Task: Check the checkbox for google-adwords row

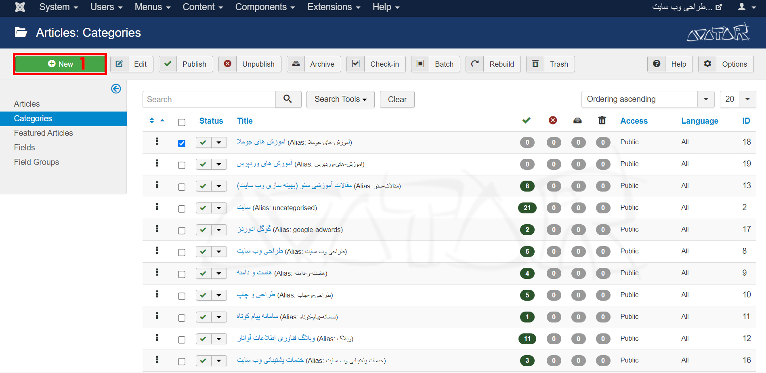Action: coord(182,230)
